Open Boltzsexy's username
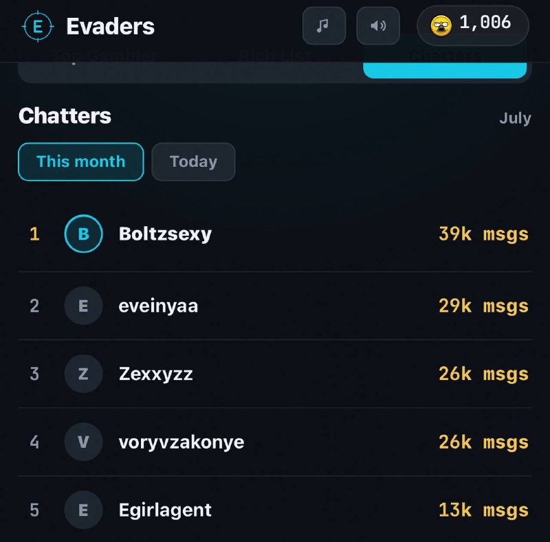The width and height of the screenshot is (550, 542). pyautogui.click(x=165, y=234)
